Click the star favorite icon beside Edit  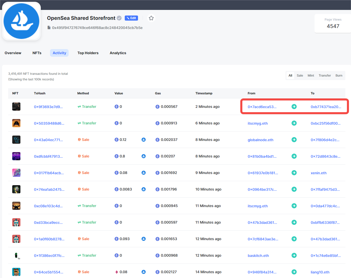pyautogui.click(x=151, y=18)
